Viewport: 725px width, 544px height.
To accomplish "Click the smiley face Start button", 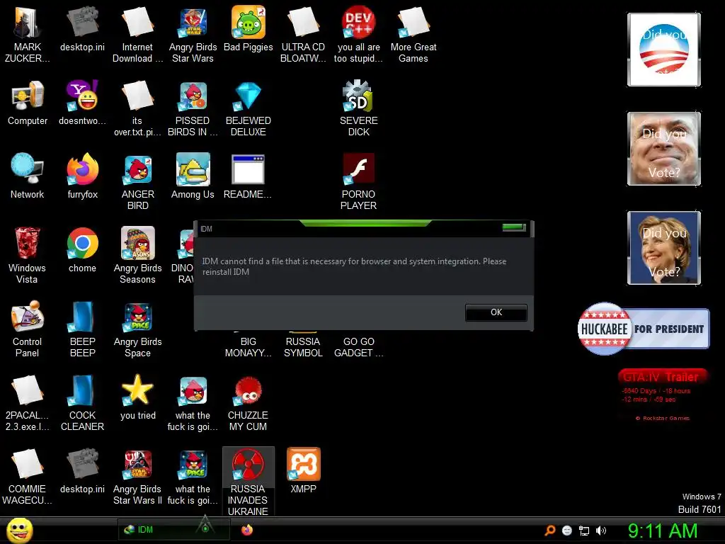I will (x=19, y=530).
